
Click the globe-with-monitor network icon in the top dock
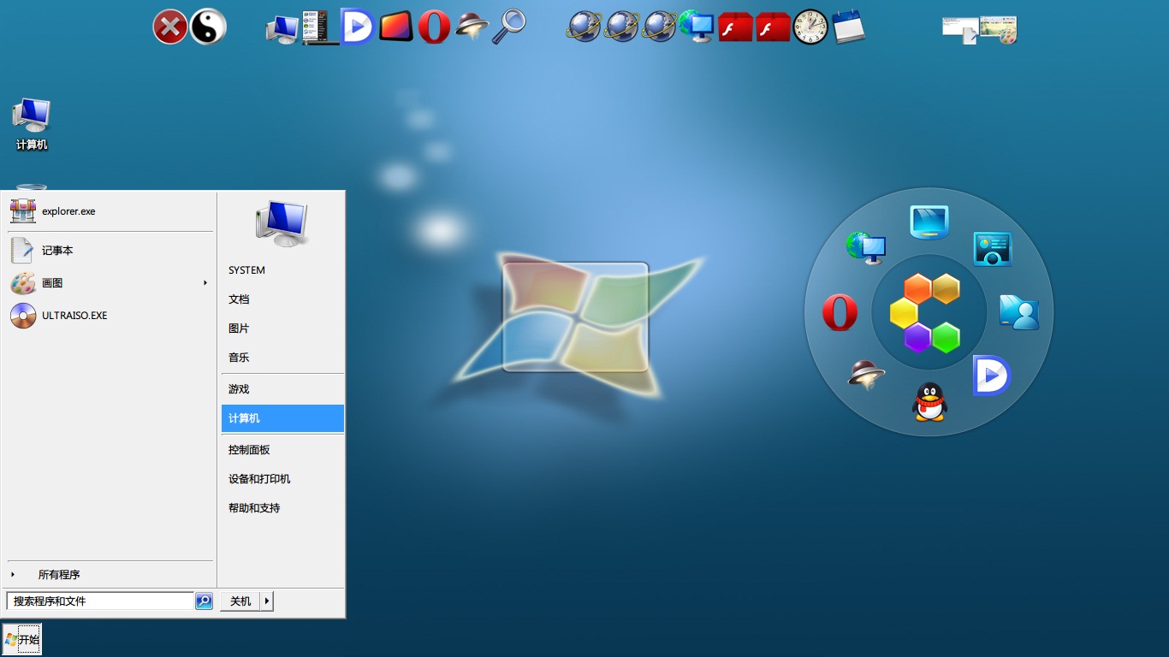pos(697,27)
